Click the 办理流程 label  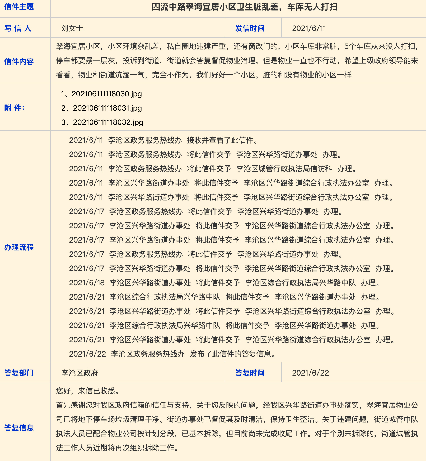click(x=19, y=247)
